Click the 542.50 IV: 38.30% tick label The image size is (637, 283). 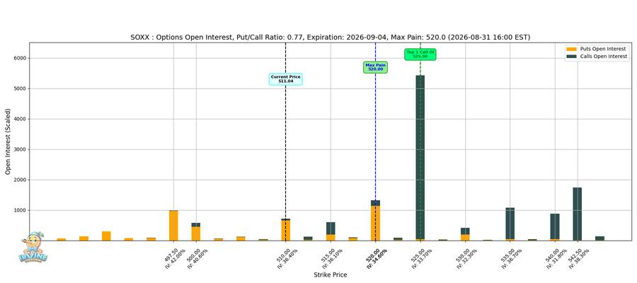pos(580,258)
